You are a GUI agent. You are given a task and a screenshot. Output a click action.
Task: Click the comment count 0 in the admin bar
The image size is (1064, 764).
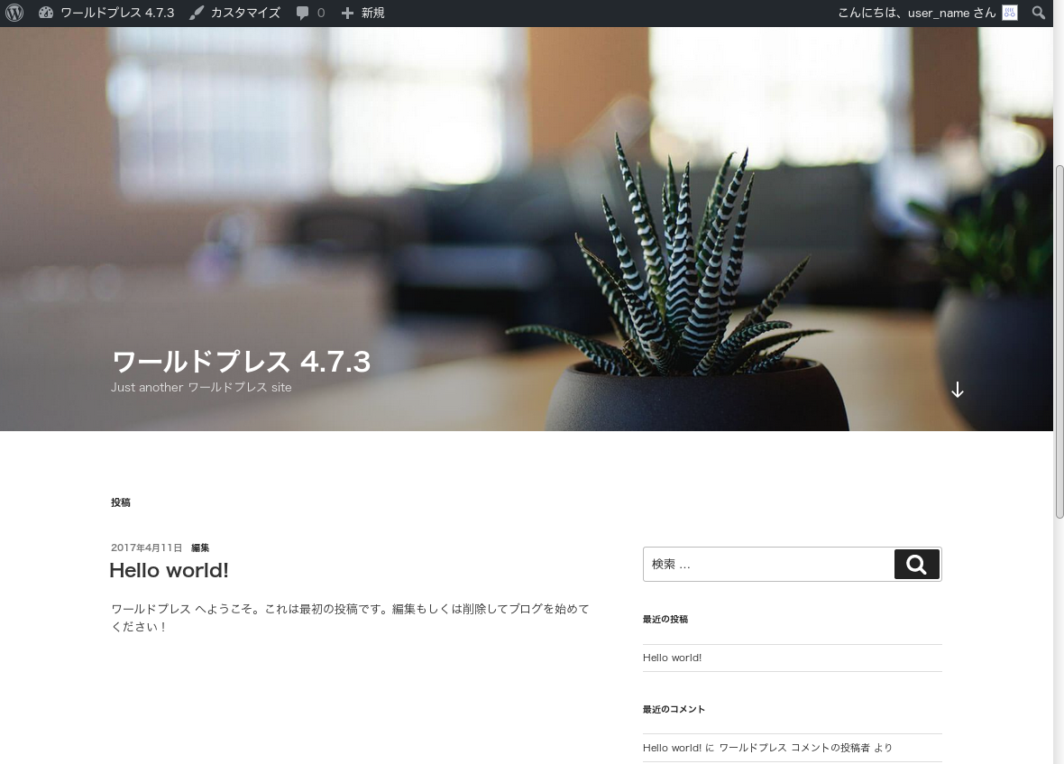(x=321, y=13)
